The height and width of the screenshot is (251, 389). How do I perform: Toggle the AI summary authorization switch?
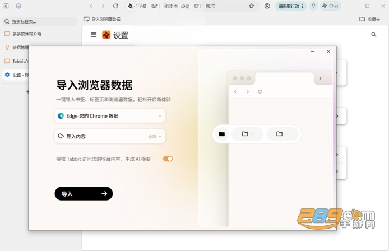click(x=168, y=159)
